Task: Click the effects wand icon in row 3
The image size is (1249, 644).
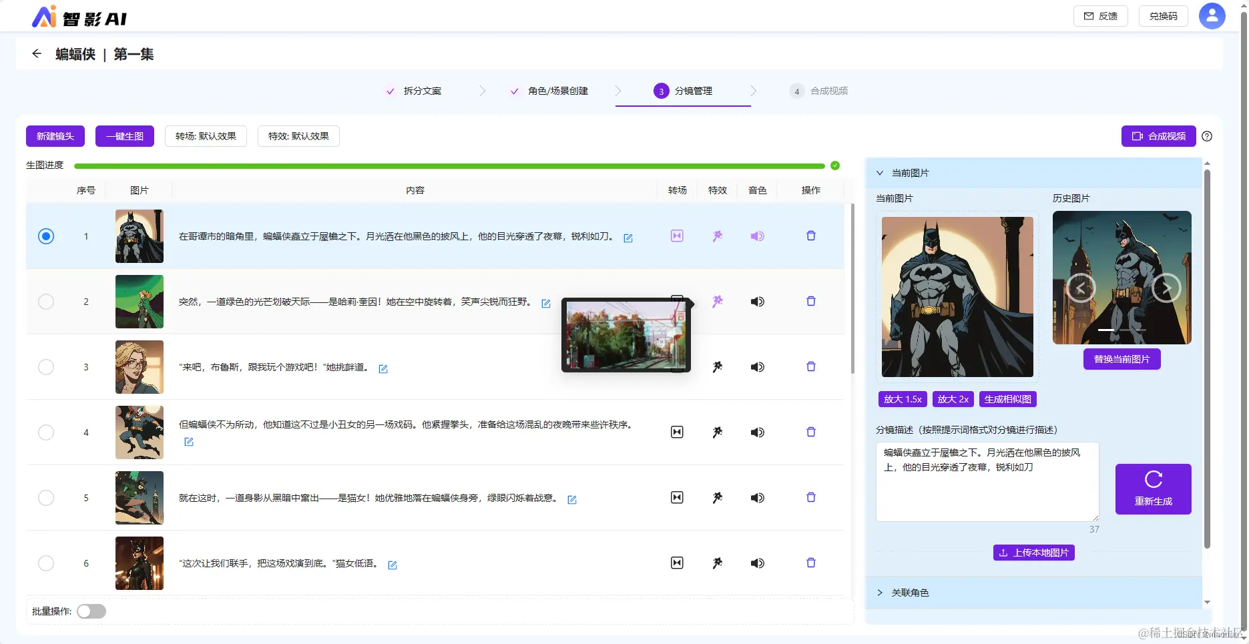Action: (x=717, y=366)
